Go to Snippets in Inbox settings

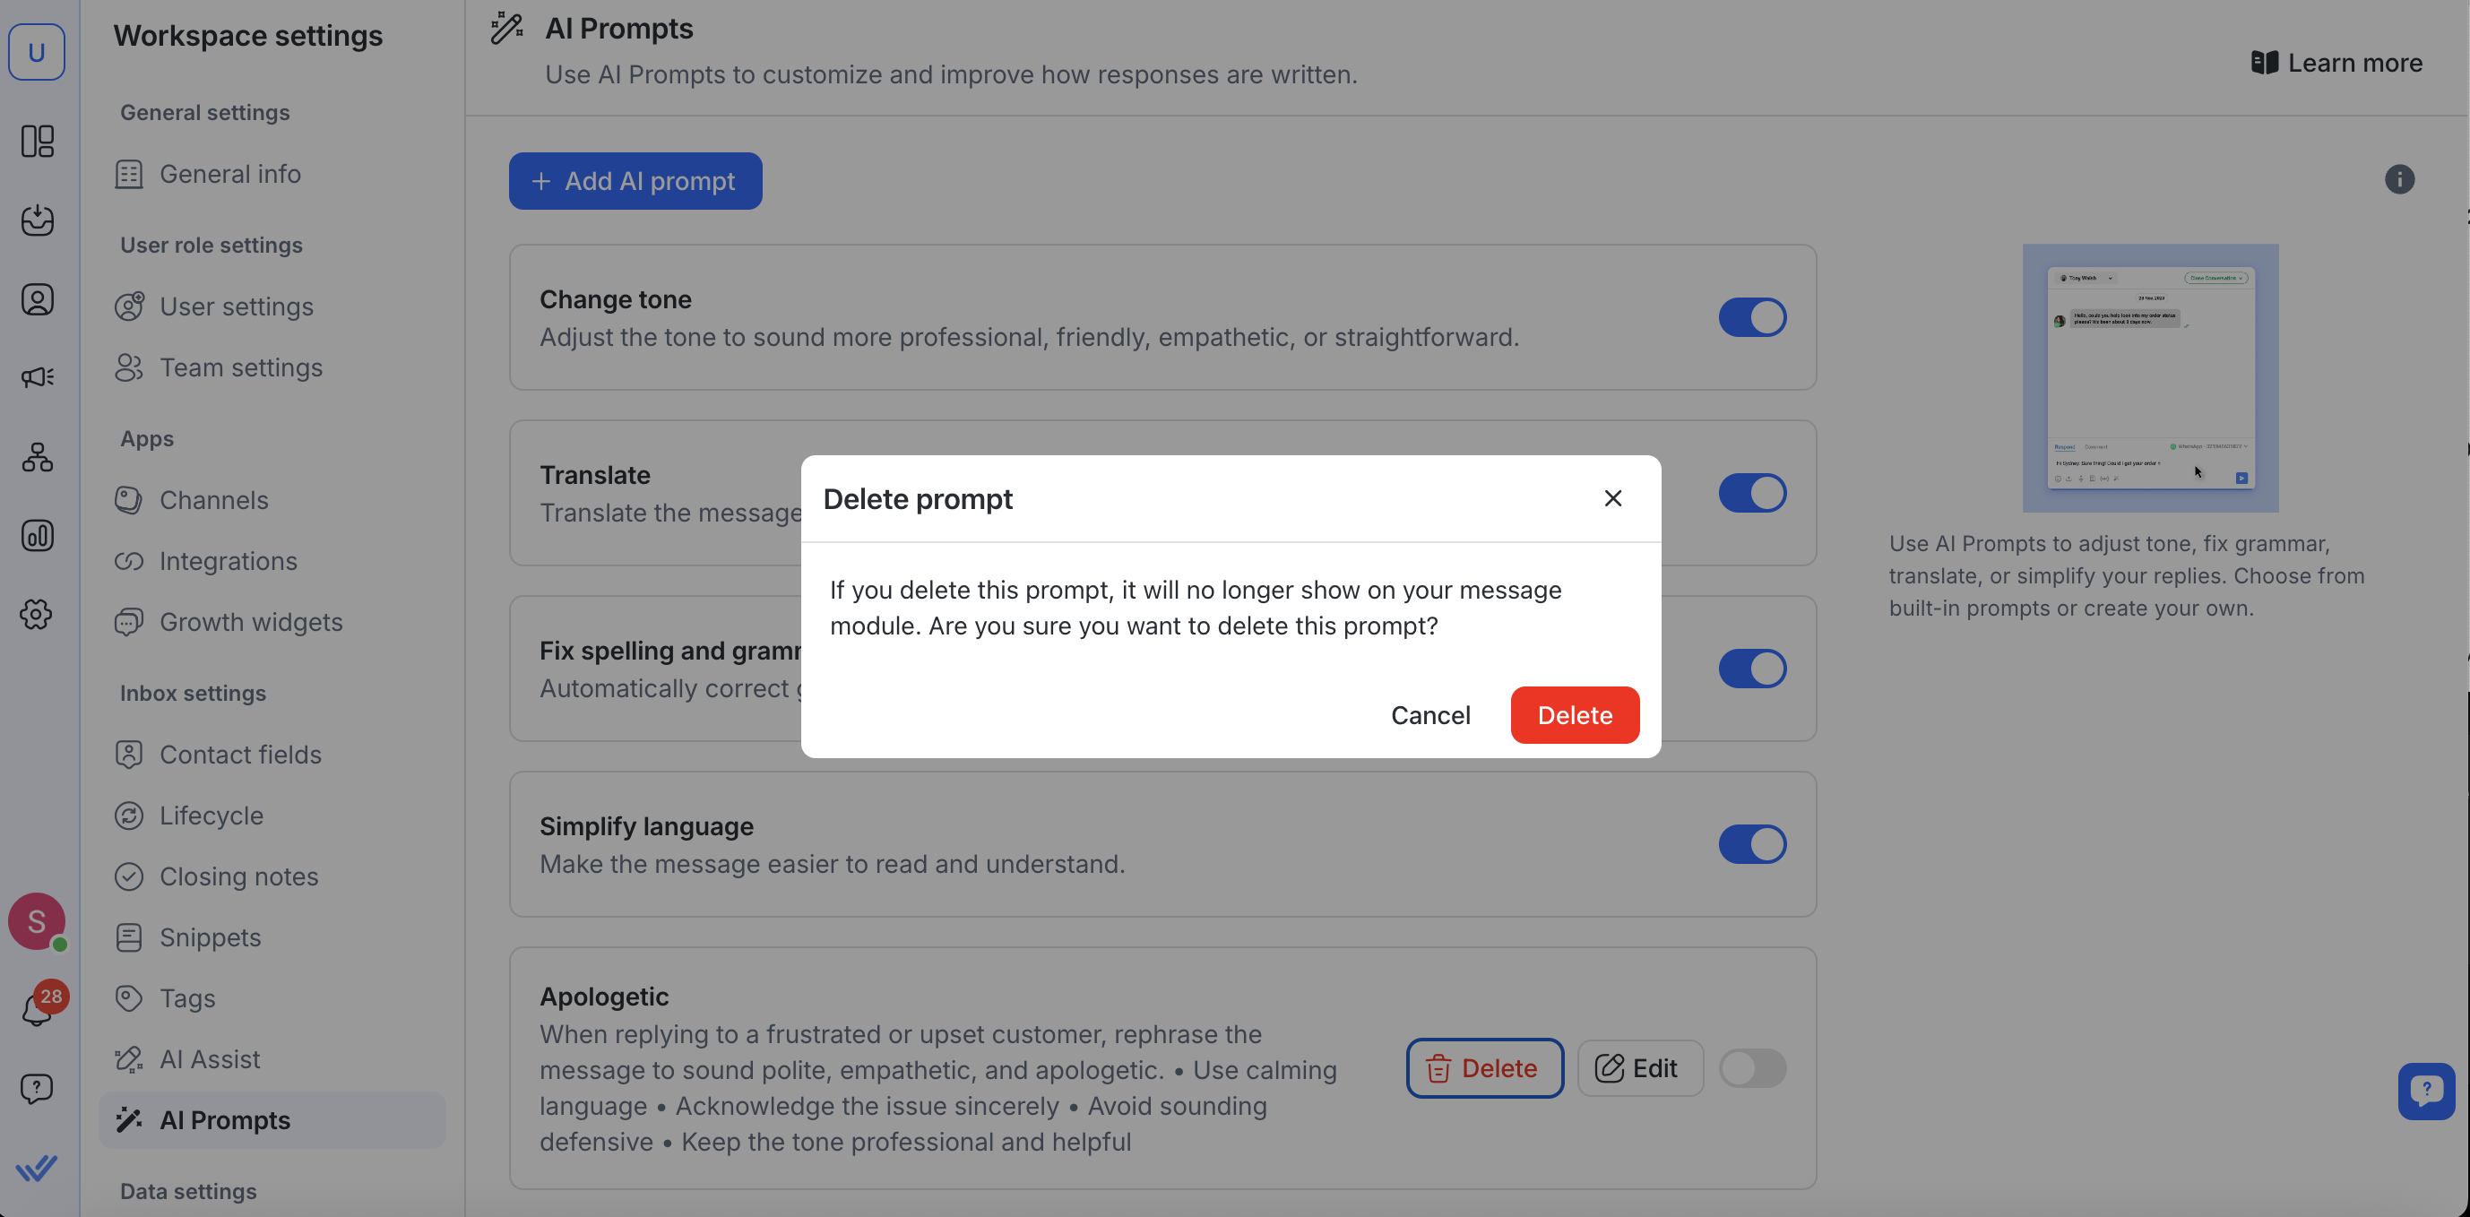(210, 937)
